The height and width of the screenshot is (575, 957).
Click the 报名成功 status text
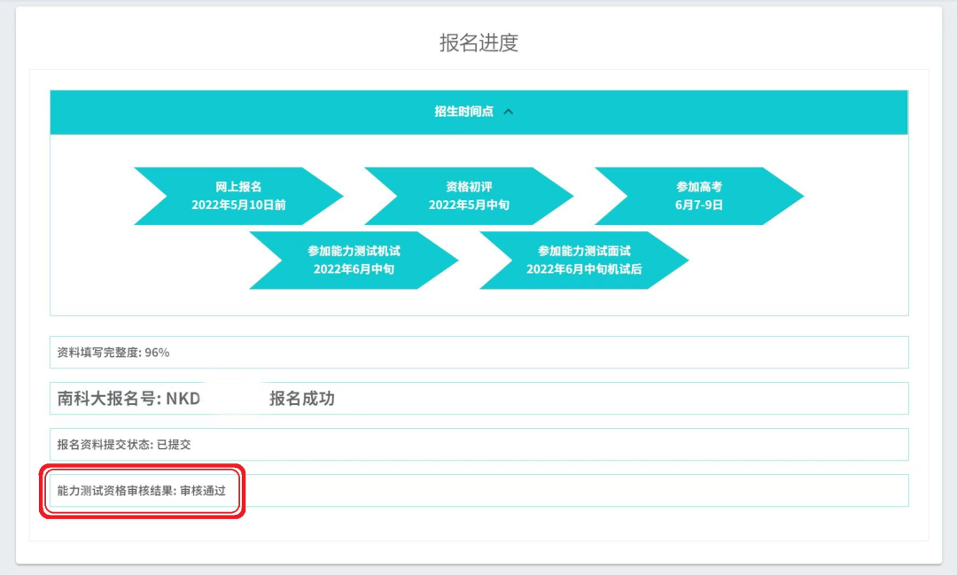(x=302, y=399)
